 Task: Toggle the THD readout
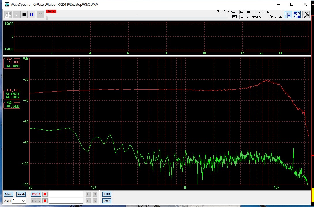[107, 194]
